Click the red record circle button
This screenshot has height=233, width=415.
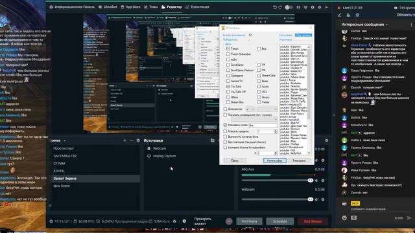pos(229,221)
